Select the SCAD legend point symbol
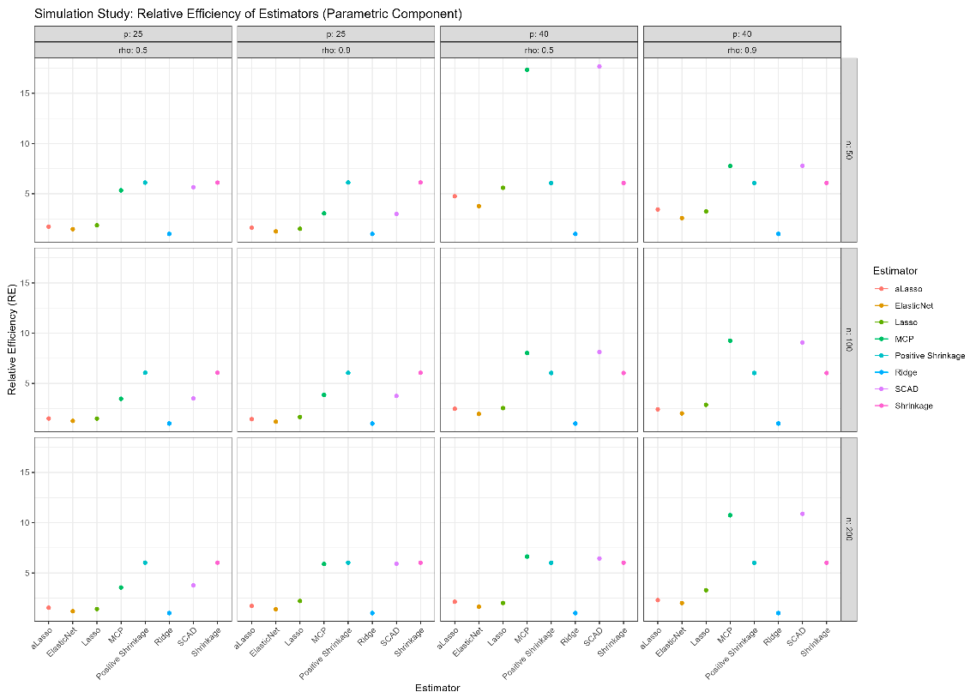Image resolution: width=970 pixels, height=698 pixels. coord(880,388)
